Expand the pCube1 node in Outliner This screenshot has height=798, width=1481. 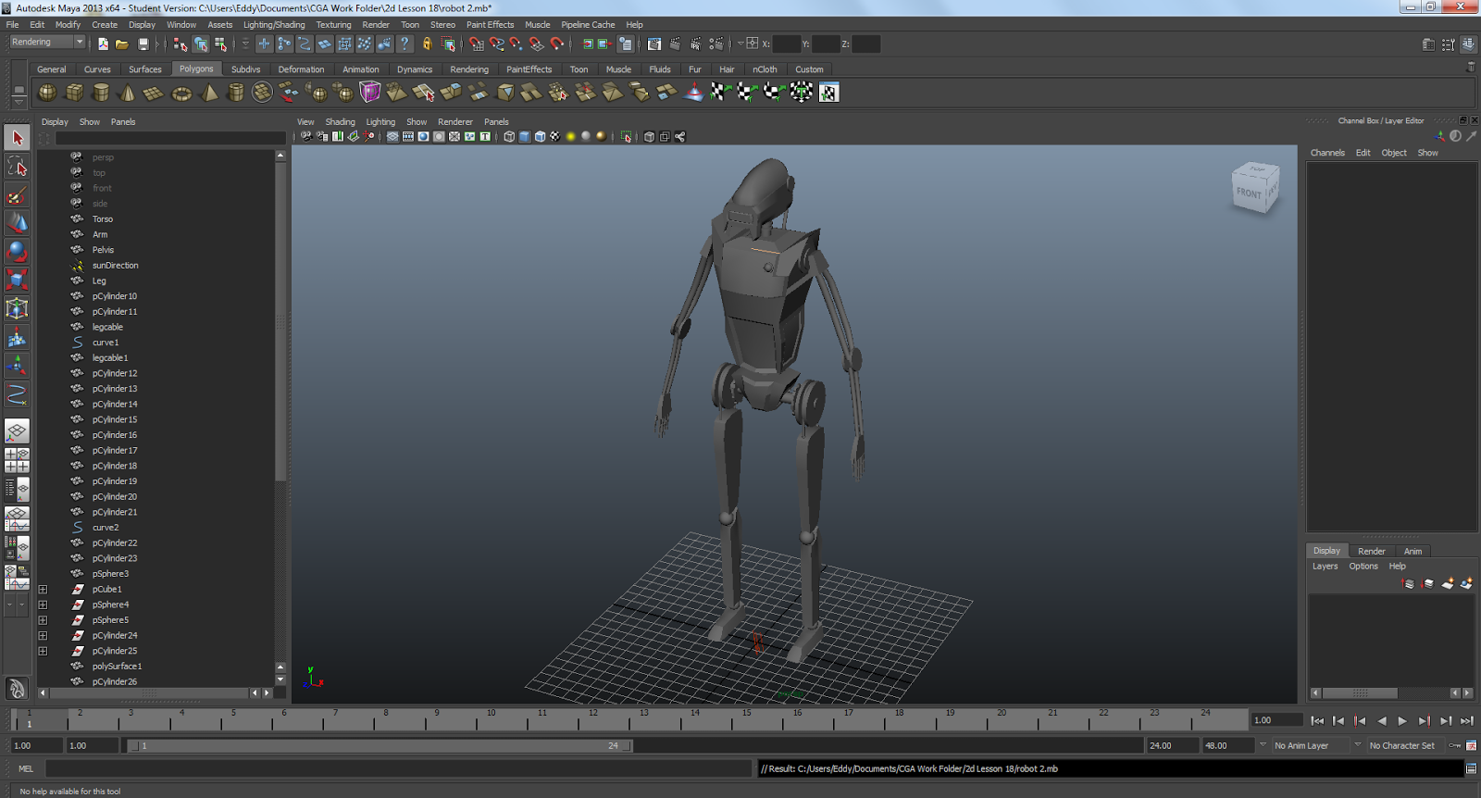[x=43, y=590]
